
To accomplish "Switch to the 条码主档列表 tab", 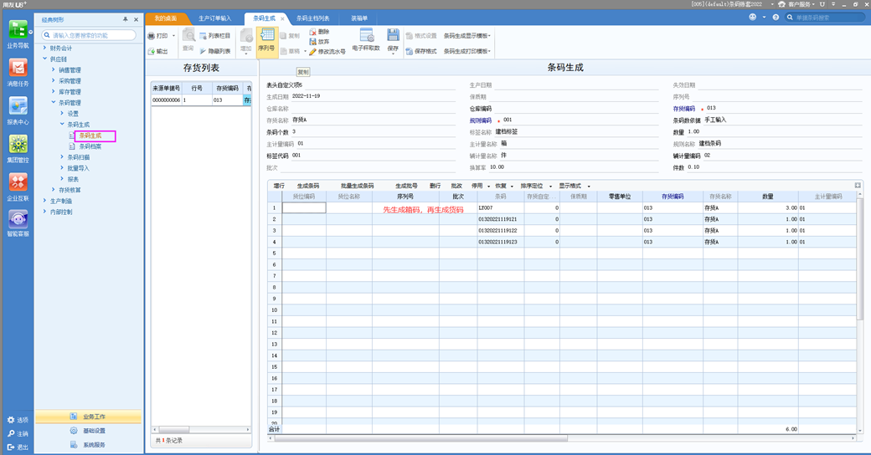I will (312, 18).
